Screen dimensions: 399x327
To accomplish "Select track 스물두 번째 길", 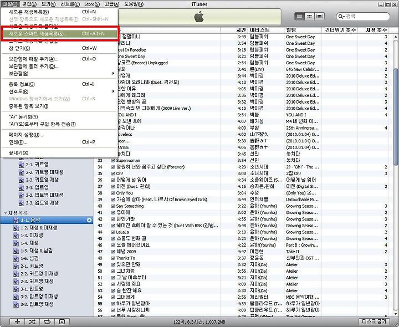I will (131, 239).
